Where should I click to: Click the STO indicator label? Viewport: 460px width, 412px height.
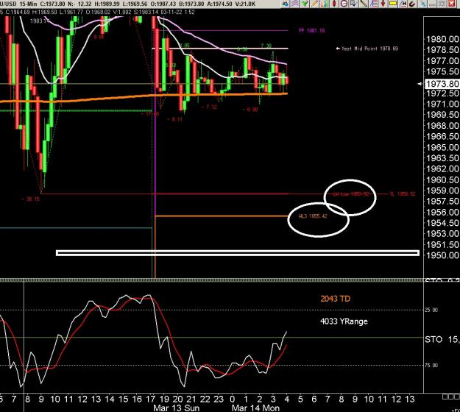point(434,340)
